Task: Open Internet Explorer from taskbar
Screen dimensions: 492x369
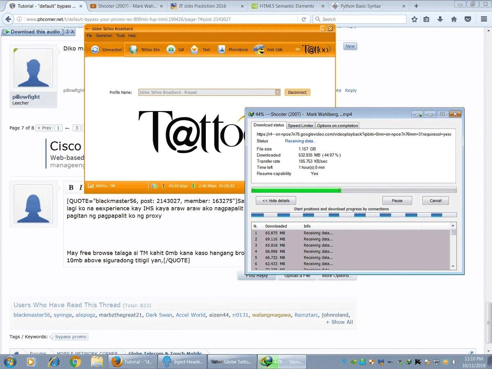Action: tap(53, 362)
